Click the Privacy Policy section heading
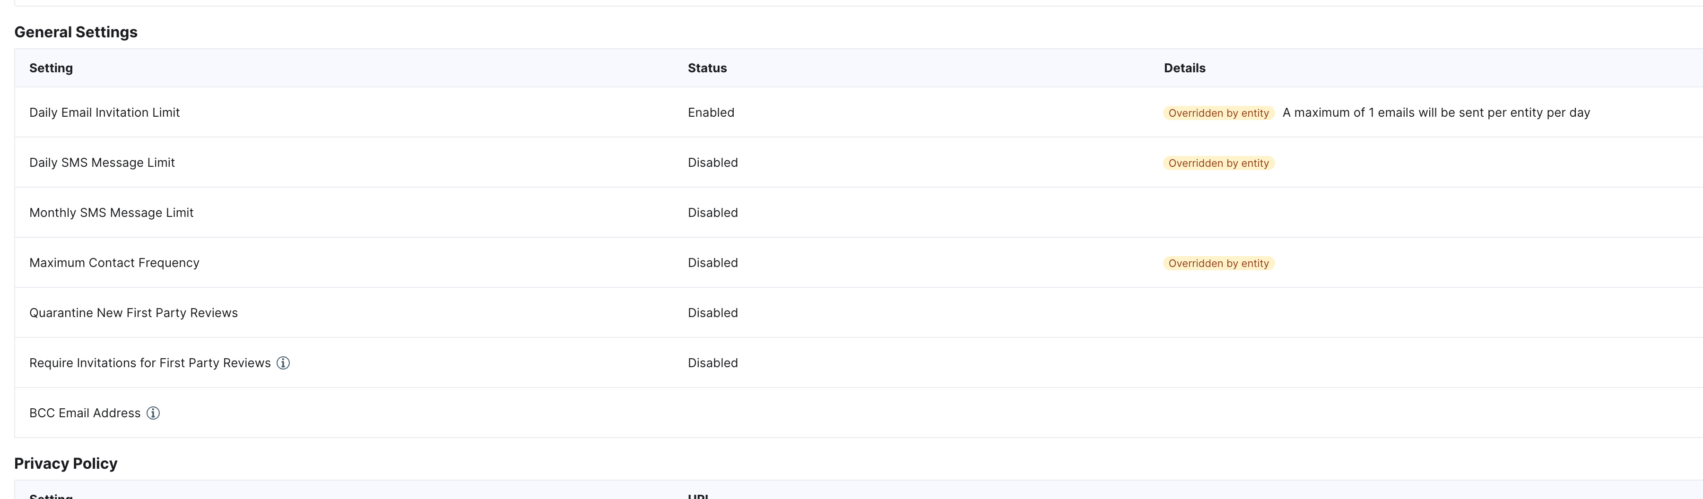1703x499 pixels. [x=65, y=463]
